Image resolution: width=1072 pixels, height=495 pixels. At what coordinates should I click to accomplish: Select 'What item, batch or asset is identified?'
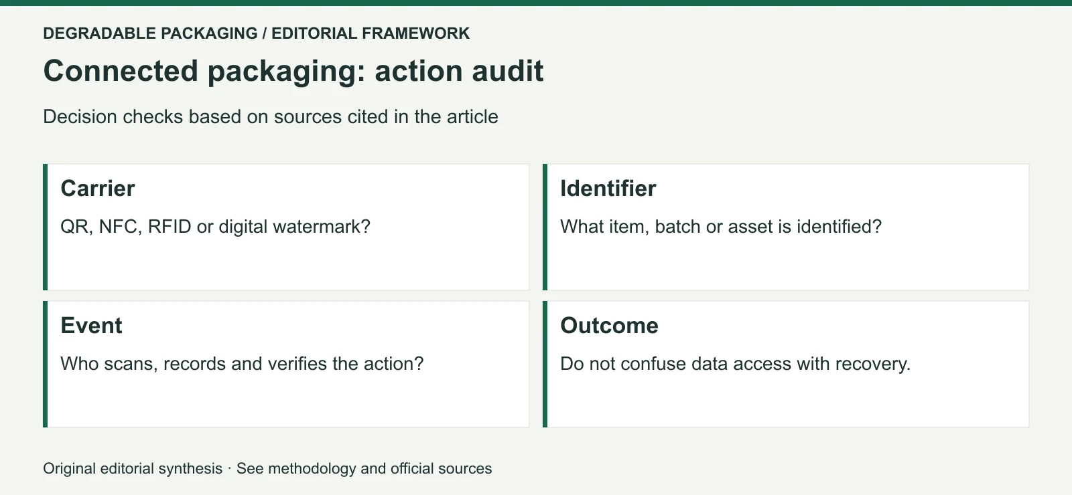pos(721,227)
